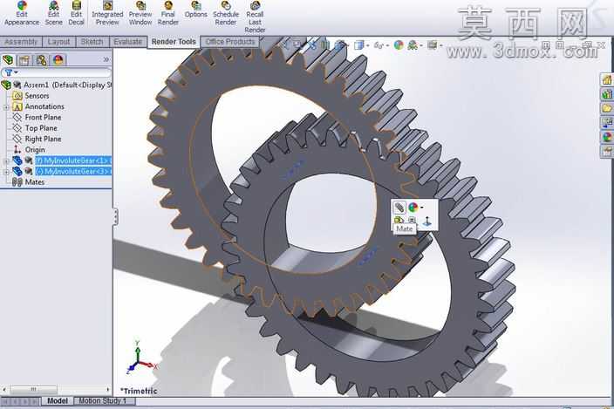Click the feature tree horizontal scrollbar

tap(33, 390)
